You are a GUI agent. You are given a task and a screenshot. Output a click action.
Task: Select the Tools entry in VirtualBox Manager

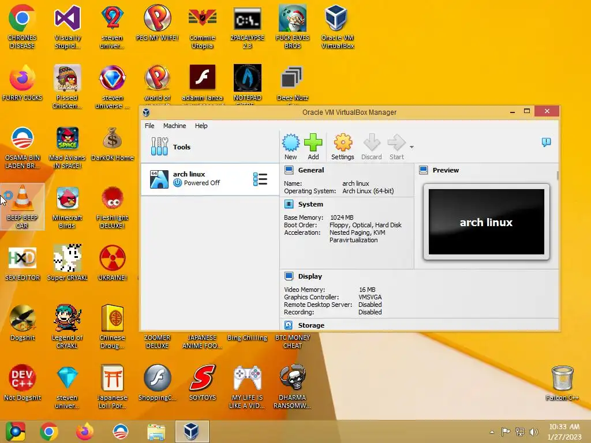click(x=210, y=147)
